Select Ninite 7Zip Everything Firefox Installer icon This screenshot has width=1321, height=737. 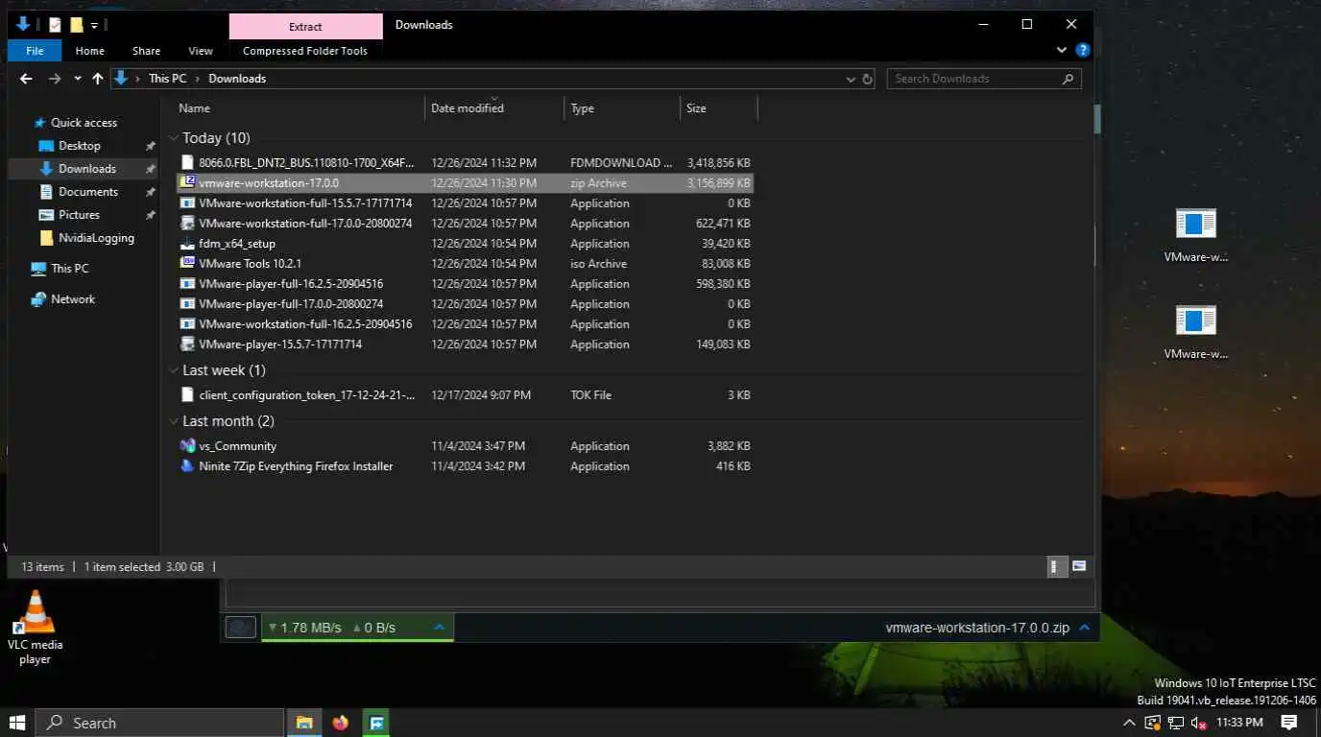click(x=188, y=466)
